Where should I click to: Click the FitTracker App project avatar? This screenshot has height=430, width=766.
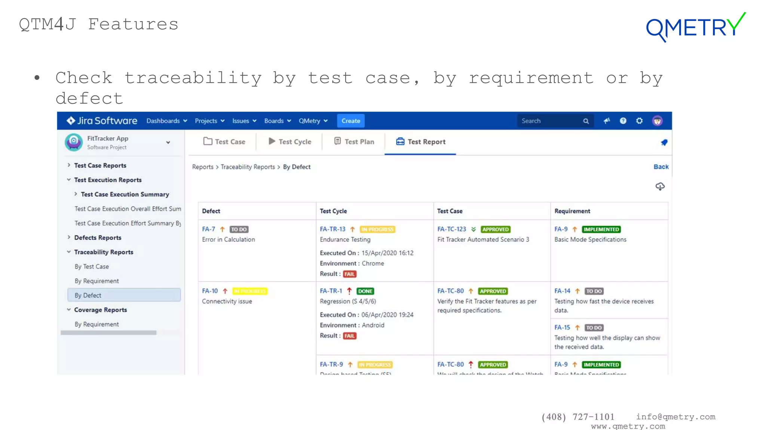coord(74,142)
